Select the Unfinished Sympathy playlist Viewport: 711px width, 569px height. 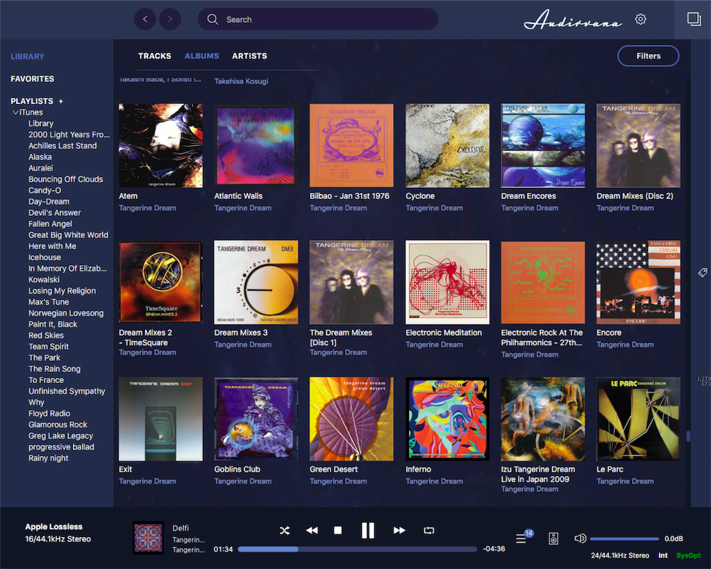(x=67, y=391)
